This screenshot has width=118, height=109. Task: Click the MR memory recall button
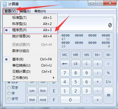[76, 55]
